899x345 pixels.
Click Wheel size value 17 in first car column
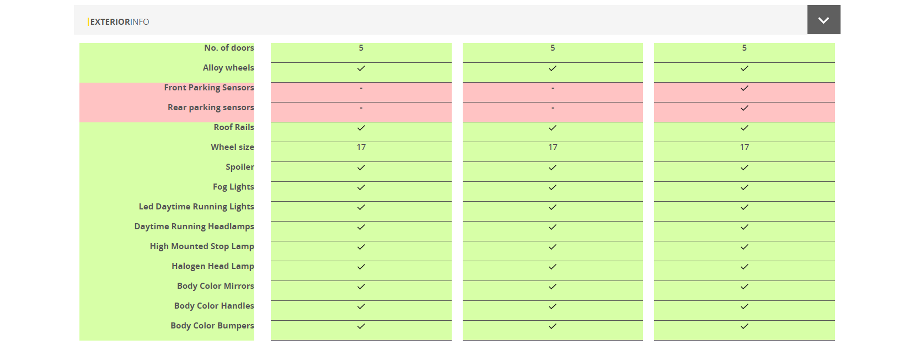pos(361,147)
